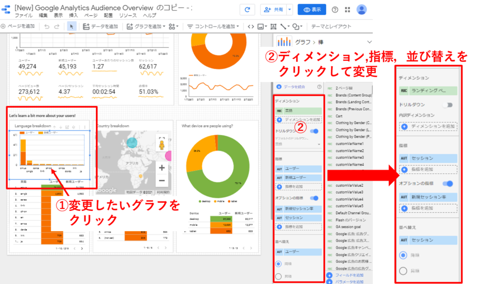This screenshot has height=284, width=494.
Task: Click customVarName1 in field list
Action: (349, 144)
